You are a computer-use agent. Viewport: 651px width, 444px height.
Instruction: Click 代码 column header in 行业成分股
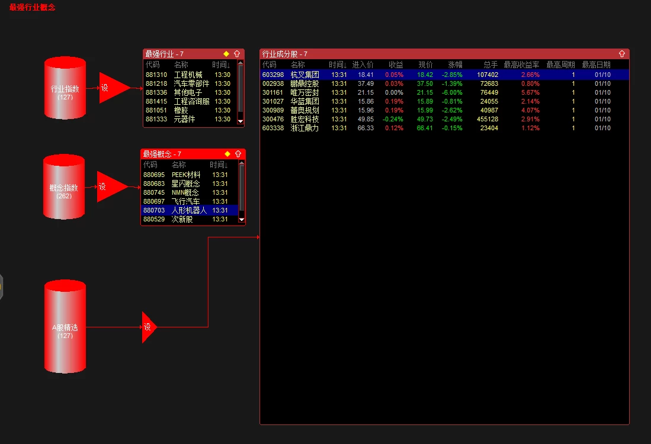(269, 65)
